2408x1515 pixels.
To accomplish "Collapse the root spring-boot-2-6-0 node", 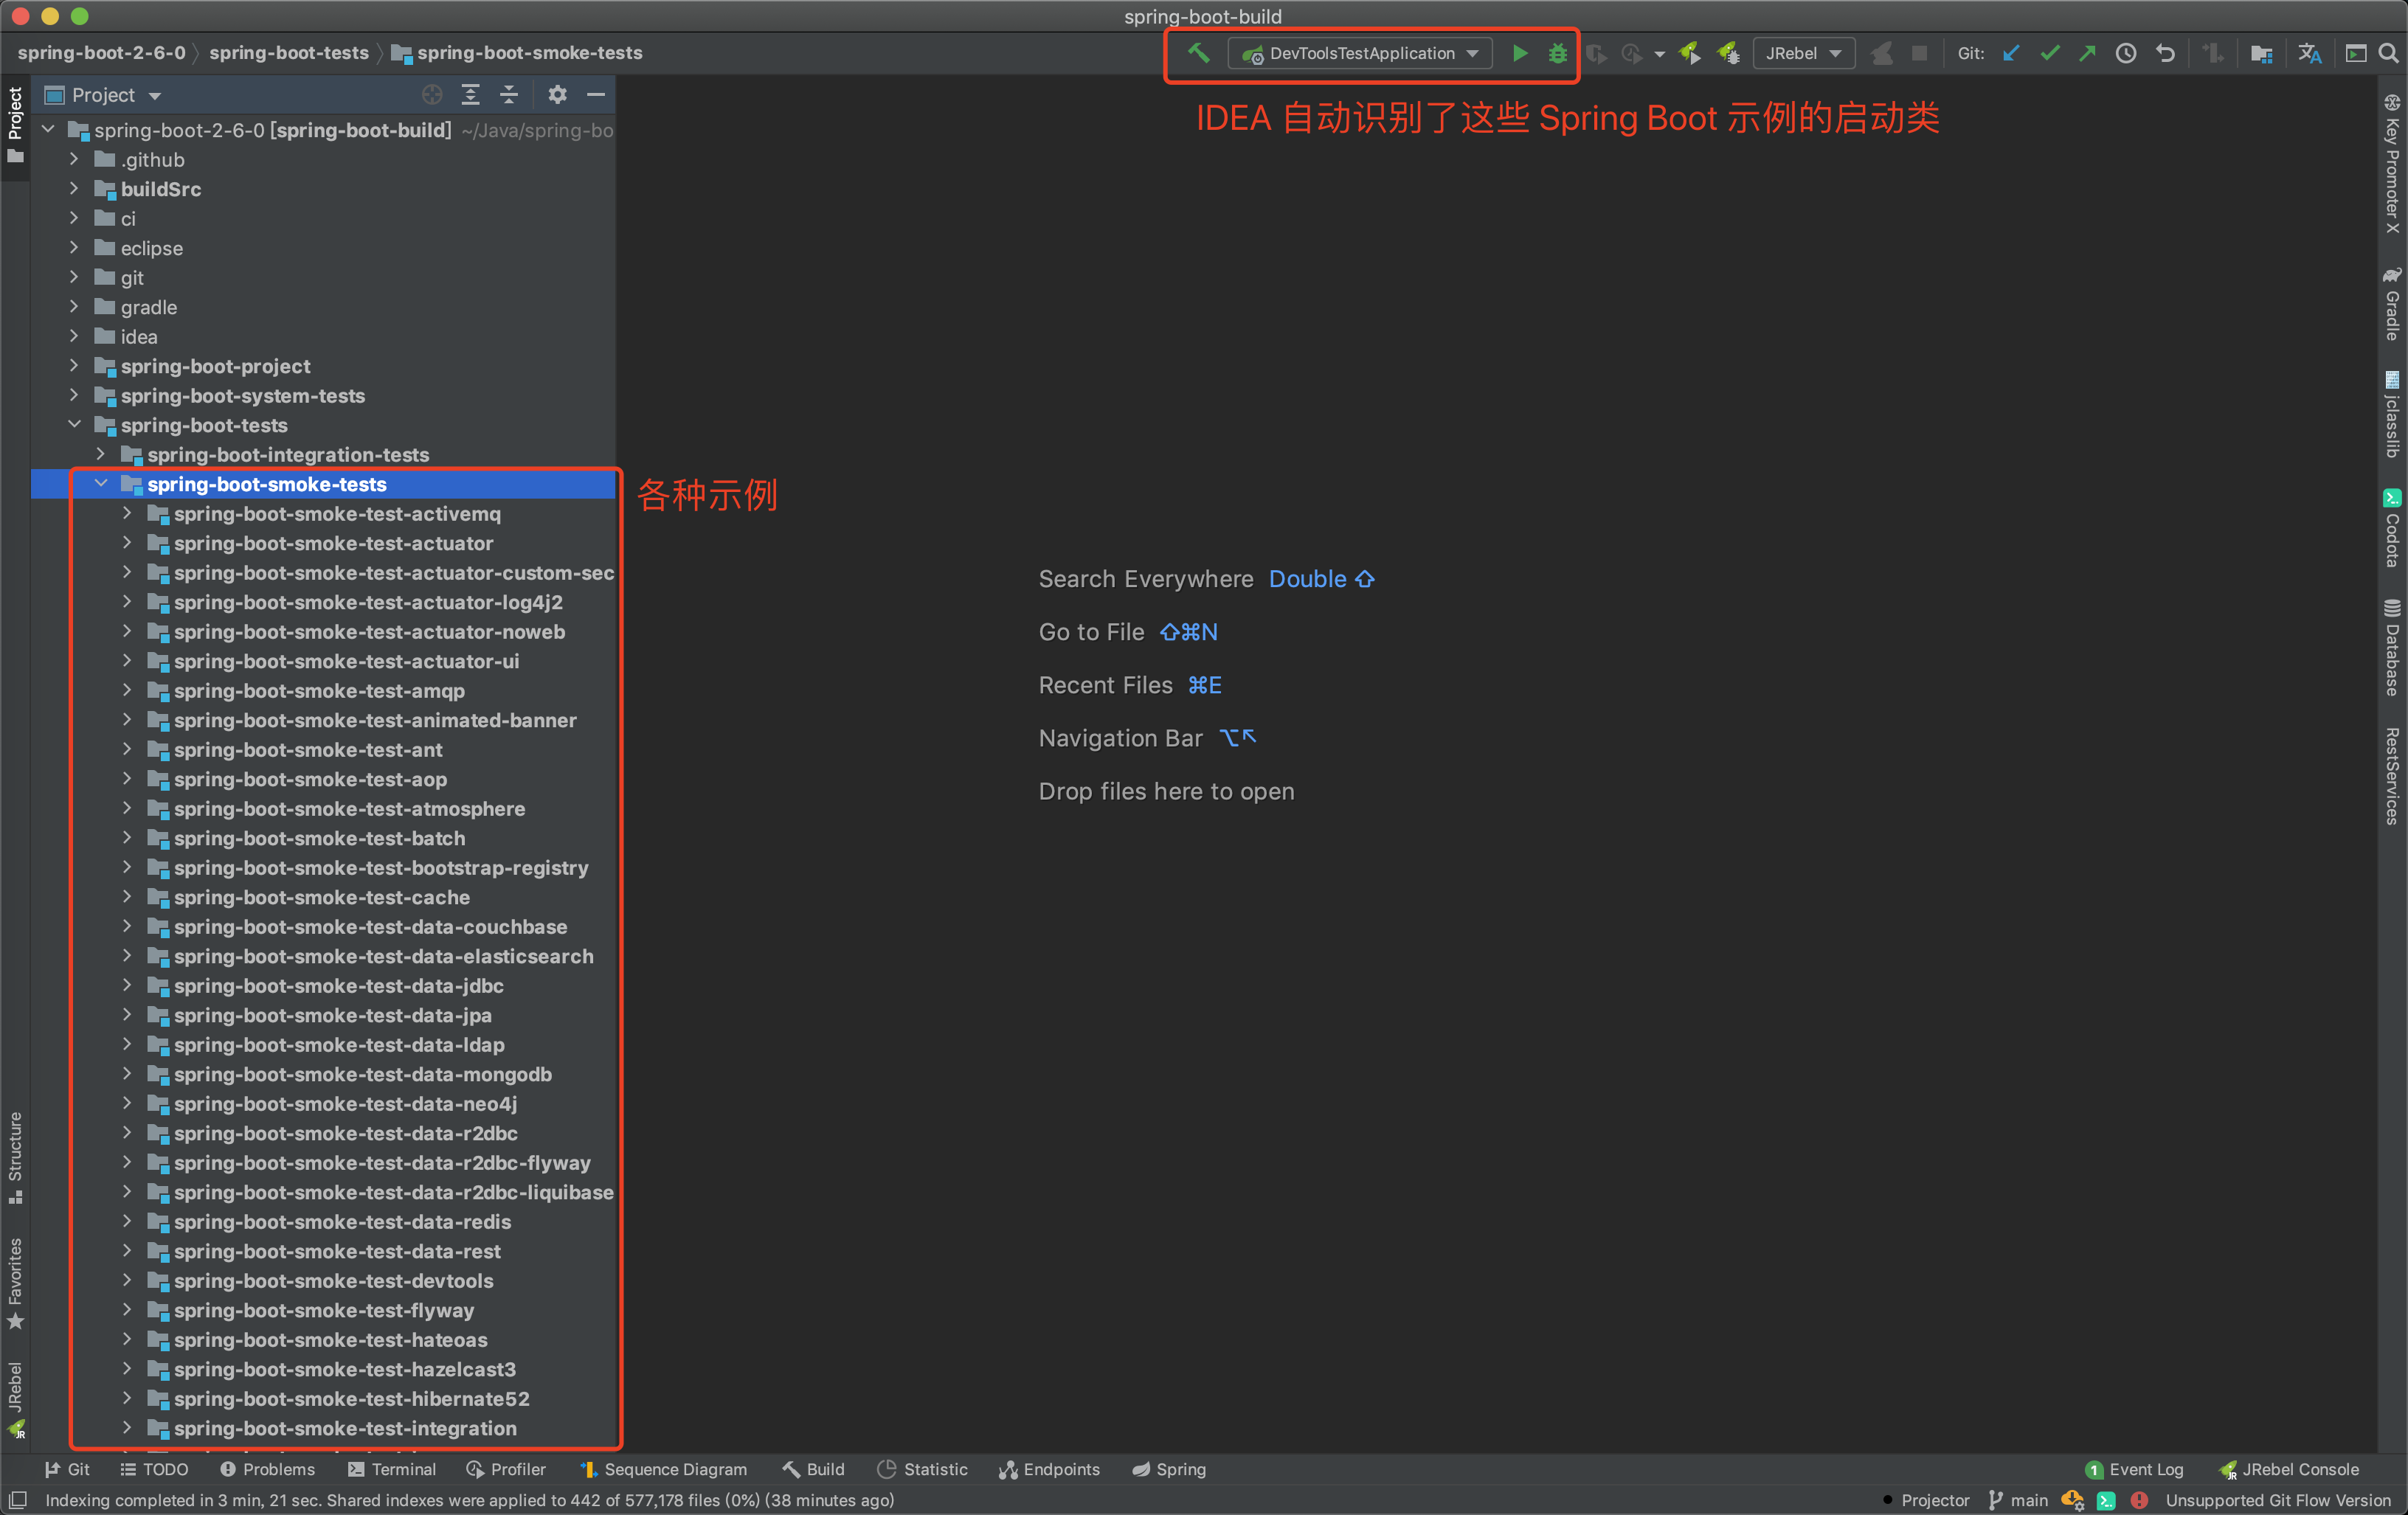I will 48,130.
